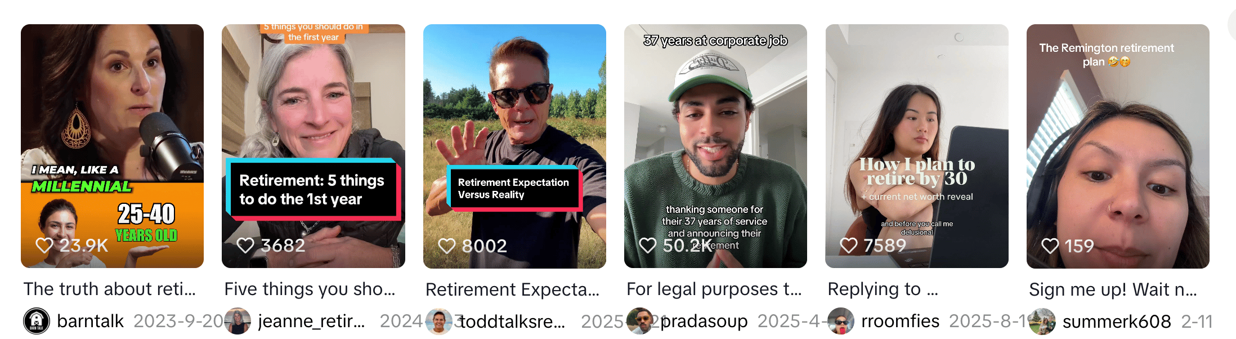Open the barntalk username link
The image size is (1236, 339).
[90, 321]
